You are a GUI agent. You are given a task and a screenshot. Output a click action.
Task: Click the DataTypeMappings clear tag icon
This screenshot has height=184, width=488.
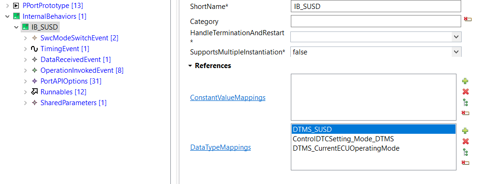465,162
